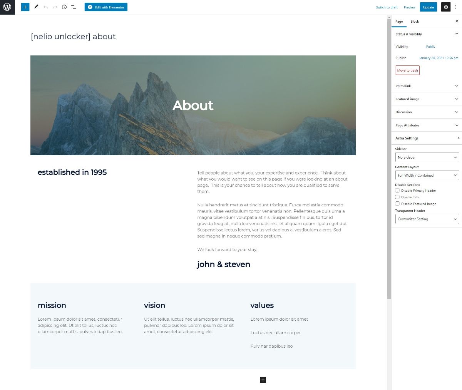Click the 'vision' heading
Image resolution: width=462 pixels, height=390 pixels.
coord(154,305)
